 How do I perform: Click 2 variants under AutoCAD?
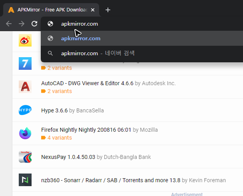coord(60,91)
